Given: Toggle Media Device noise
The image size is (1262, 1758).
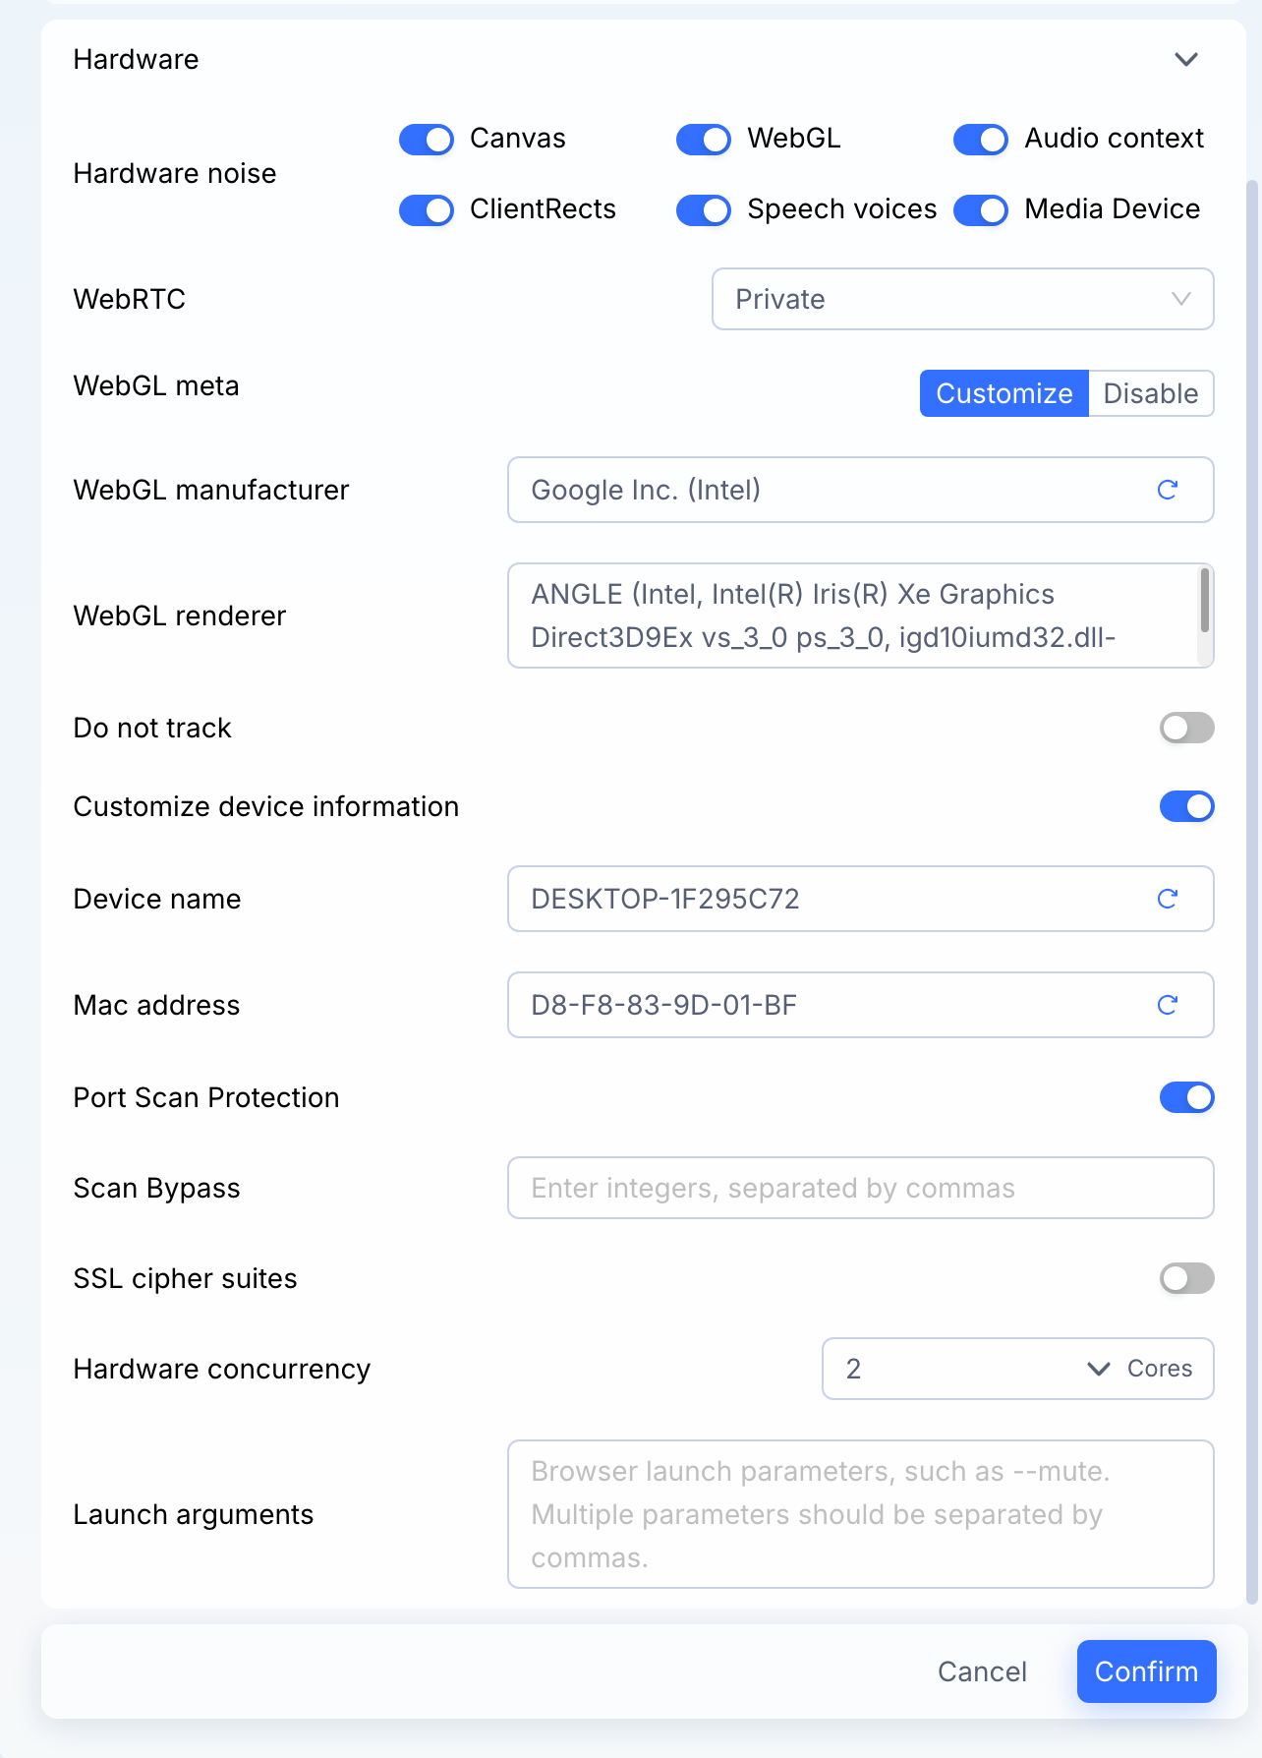Looking at the screenshot, I should (x=981, y=210).
